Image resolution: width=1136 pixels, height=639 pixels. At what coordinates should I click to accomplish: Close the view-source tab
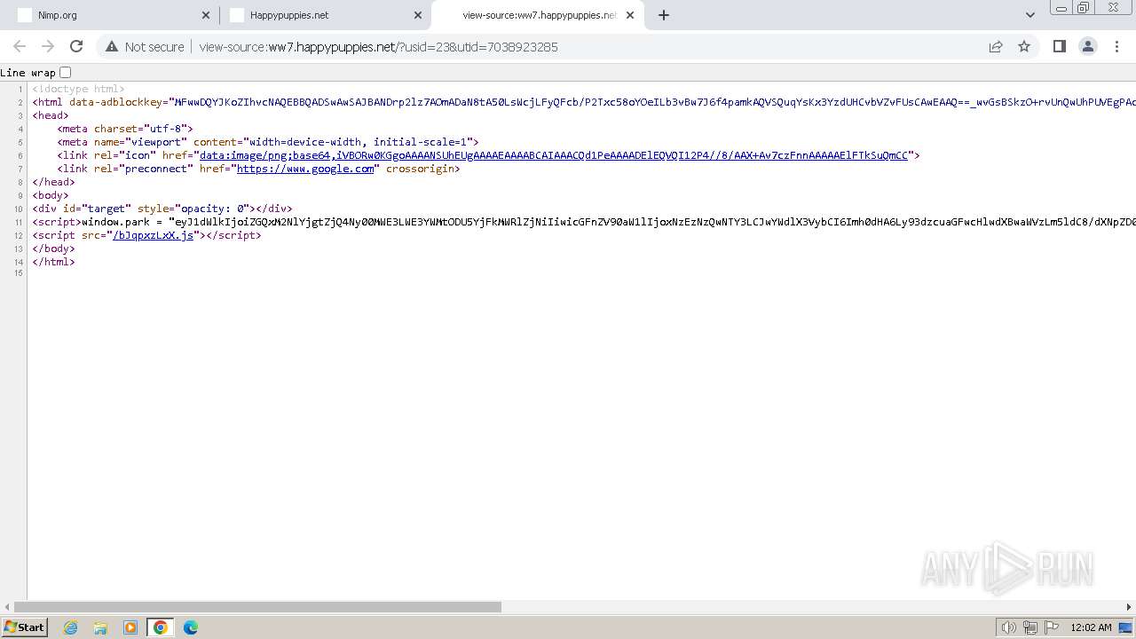coord(631,15)
